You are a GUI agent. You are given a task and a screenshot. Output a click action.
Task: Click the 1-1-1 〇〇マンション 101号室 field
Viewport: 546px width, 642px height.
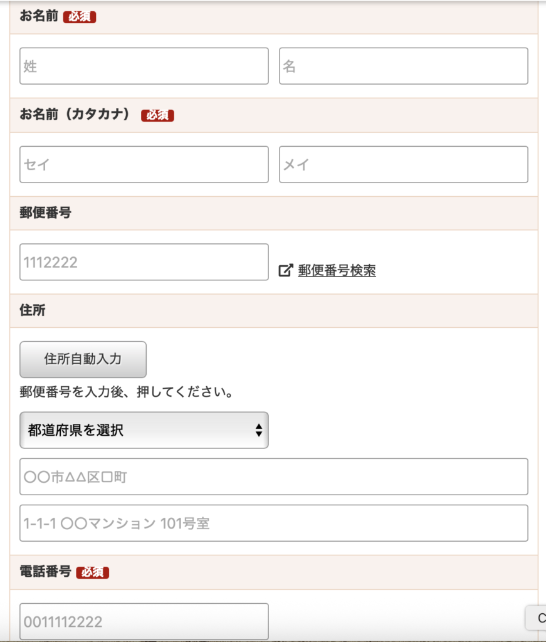point(274,524)
